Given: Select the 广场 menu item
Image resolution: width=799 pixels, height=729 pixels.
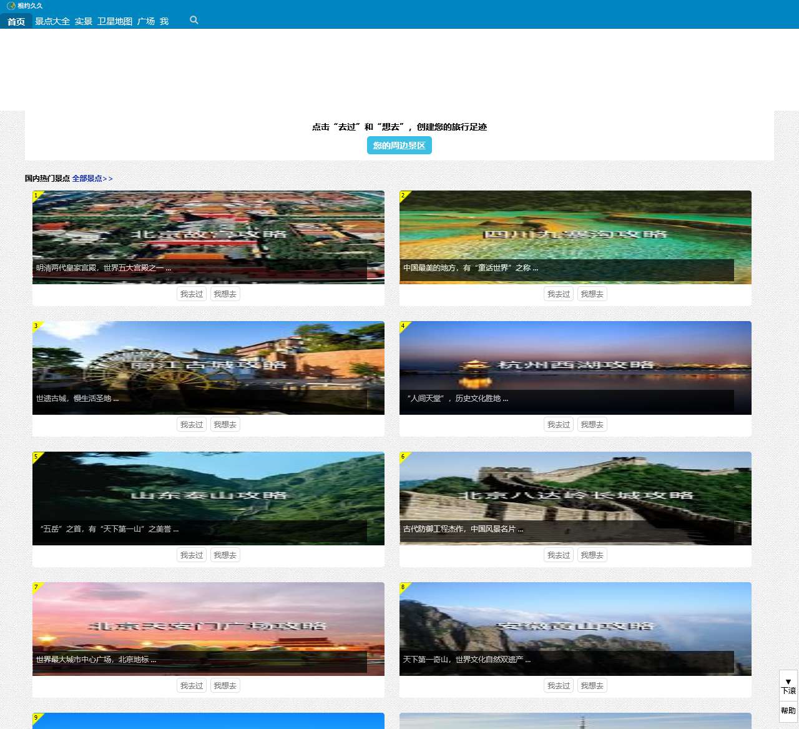Looking at the screenshot, I should tap(146, 21).
